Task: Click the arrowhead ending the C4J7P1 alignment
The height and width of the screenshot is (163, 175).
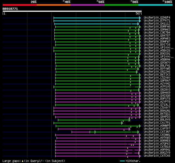Action: (122, 123)
